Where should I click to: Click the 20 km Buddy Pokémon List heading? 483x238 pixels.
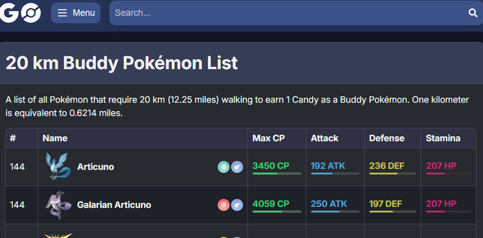pyautogui.click(x=122, y=63)
